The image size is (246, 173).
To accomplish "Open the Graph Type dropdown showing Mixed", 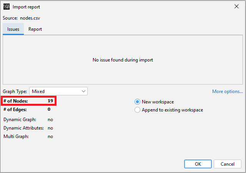I will (x=58, y=91).
